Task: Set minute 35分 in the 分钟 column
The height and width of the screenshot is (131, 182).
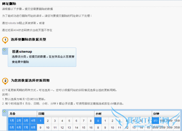Action: 177,127
